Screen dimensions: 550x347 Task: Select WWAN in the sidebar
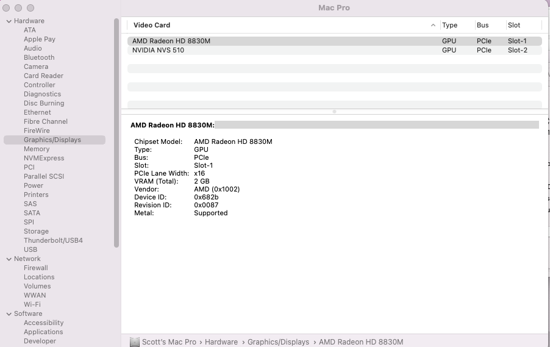(x=35, y=295)
